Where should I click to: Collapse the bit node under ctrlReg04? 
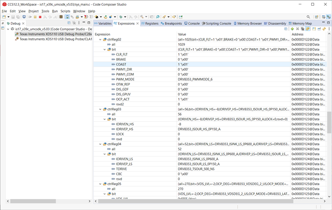coord(105,154)
